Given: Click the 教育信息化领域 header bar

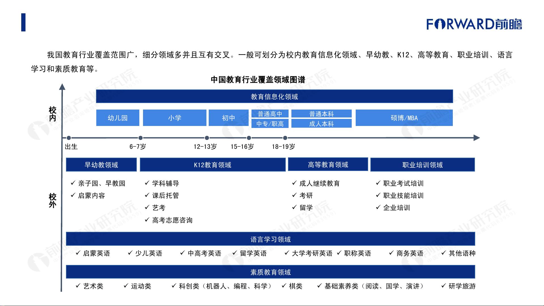Looking at the screenshot, I should pos(274,97).
